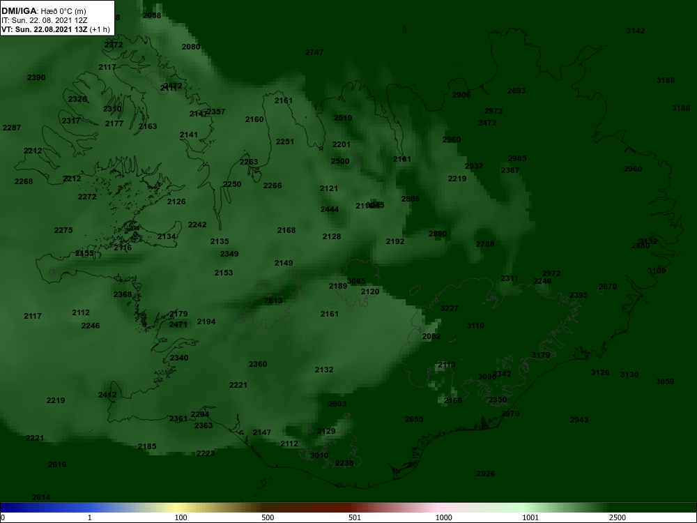Viewport: 697px width, 523px height.
Task: Click the '500' label on the color legend
Action: point(268,517)
